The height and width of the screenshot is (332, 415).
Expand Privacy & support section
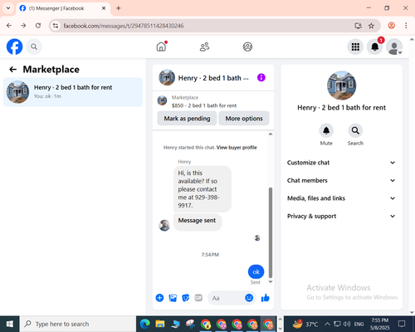point(341,216)
